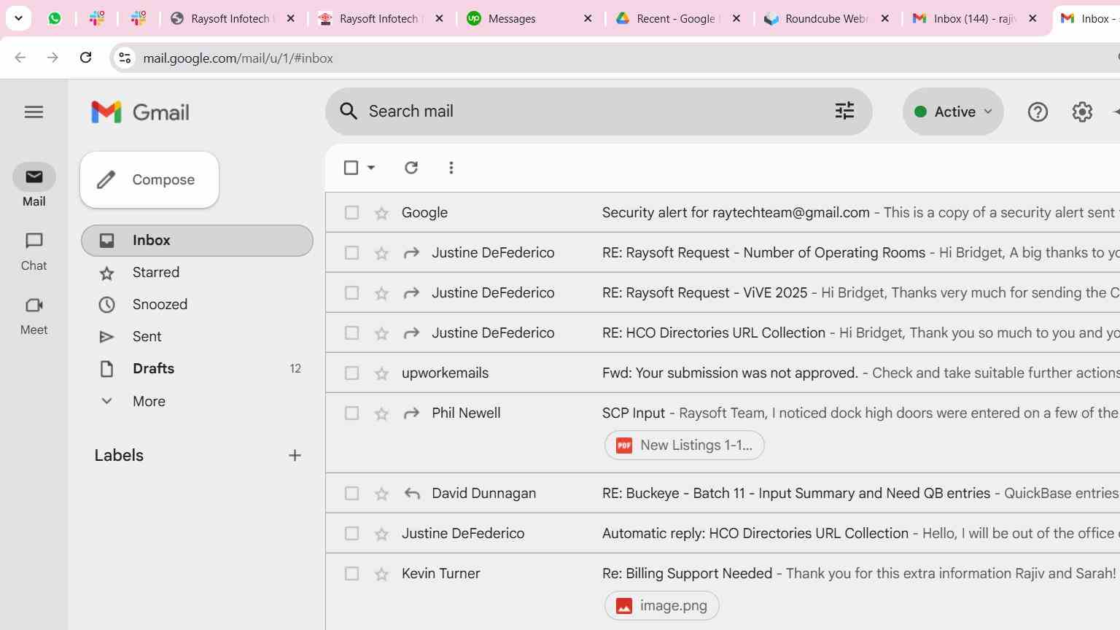Open the browser tab search dropdown
The width and height of the screenshot is (1120, 630).
coord(18,18)
